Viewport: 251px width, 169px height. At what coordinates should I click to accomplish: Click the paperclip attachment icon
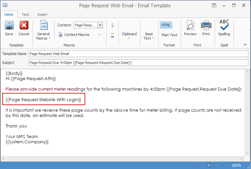[x=113, y=25]
